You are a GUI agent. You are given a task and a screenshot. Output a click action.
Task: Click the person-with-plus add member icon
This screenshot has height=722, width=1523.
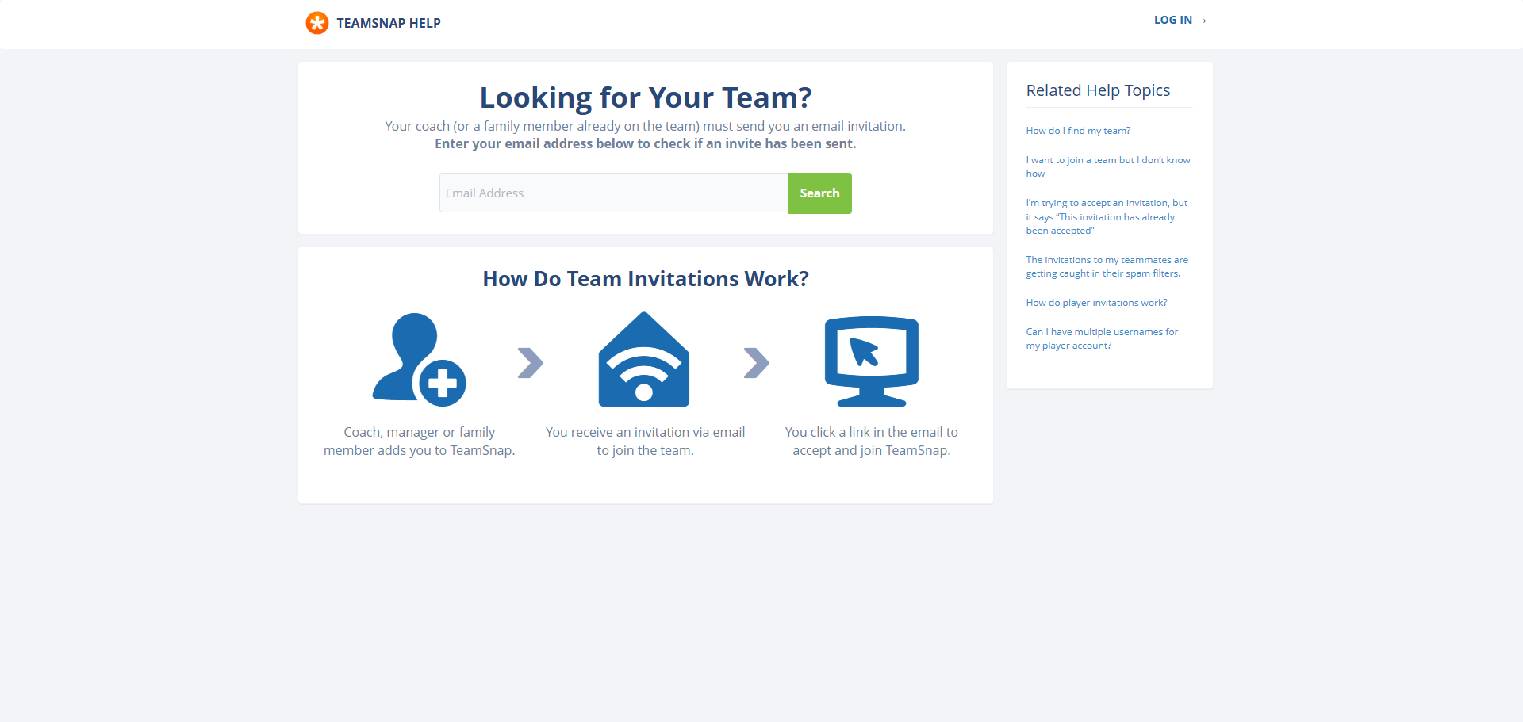coord(418,360)
